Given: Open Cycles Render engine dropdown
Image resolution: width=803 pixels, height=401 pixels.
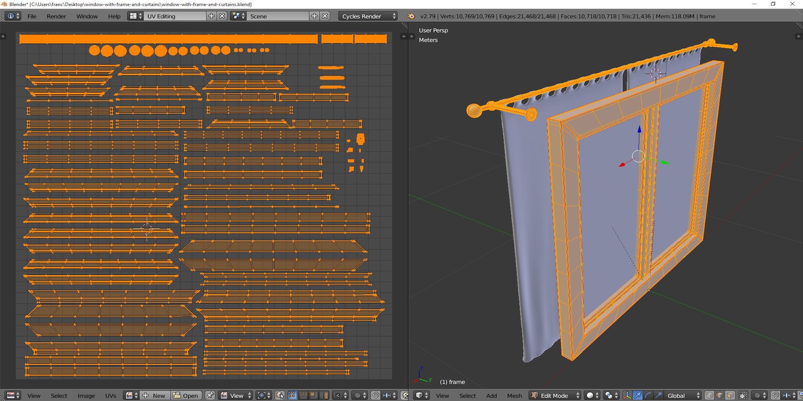Looking at the screenshot, I should [368, 16].
